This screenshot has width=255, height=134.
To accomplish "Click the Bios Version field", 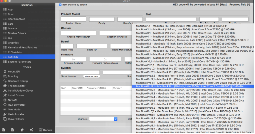I will (171, 20).
